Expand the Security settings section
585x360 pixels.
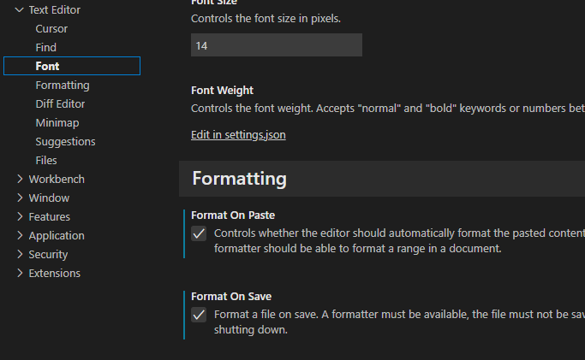click(x=20, y=254)
